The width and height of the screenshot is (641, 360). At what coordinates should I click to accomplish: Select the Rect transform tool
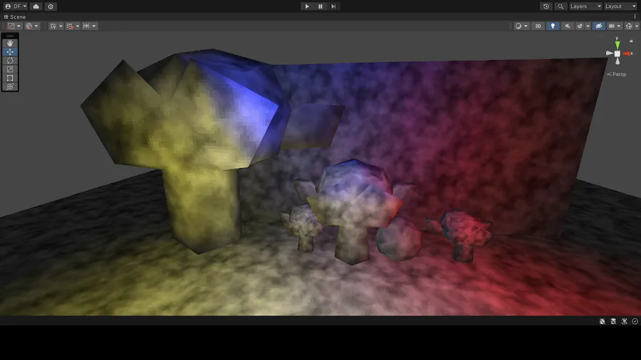(x=10, y=78)
